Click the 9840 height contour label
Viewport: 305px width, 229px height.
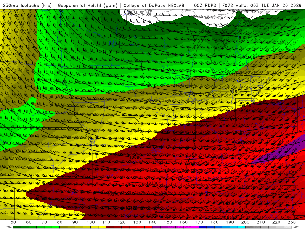pos(246,105)
